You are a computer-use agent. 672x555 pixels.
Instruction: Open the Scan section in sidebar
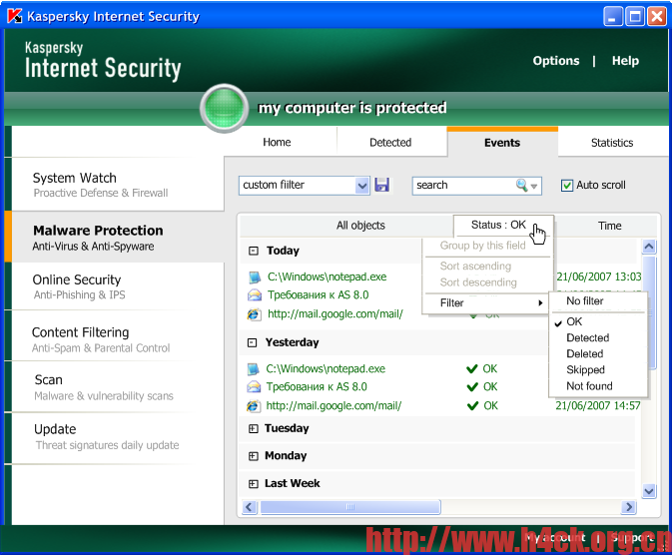(118, 387)
